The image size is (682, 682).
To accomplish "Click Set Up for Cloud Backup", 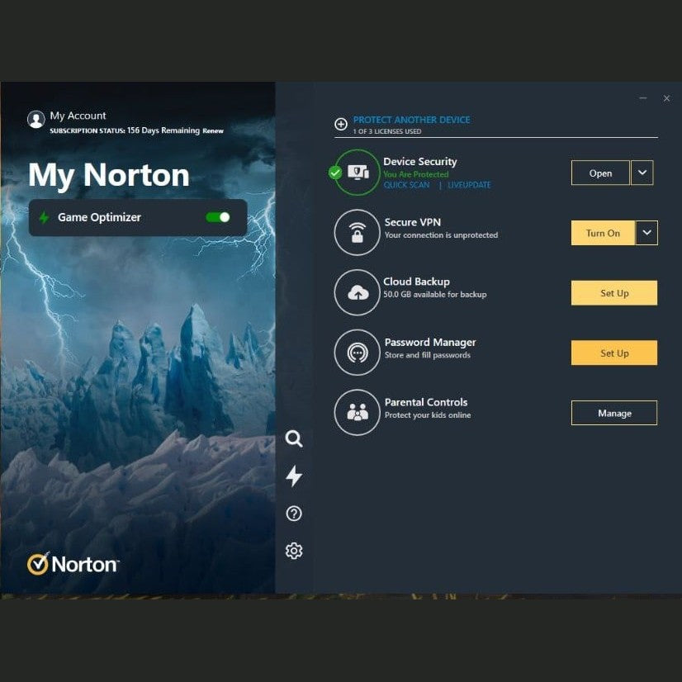I will [614, 293].
